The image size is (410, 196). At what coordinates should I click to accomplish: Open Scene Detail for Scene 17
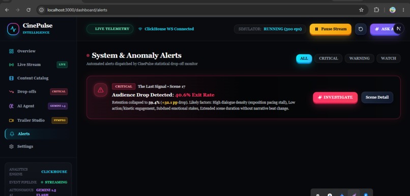(377, 97)
